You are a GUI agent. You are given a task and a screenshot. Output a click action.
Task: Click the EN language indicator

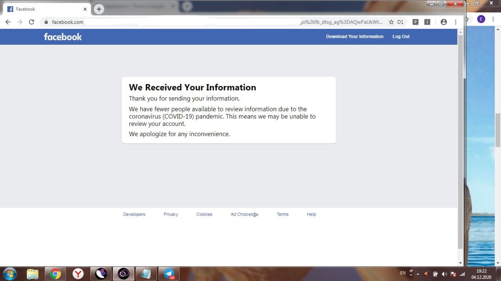tap(403, 273)
